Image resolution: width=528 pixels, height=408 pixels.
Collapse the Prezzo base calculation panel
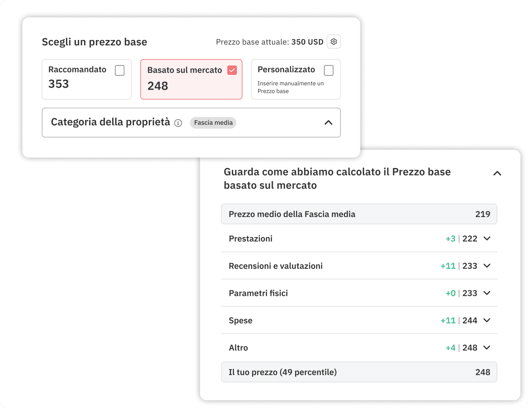click(497, 173)
